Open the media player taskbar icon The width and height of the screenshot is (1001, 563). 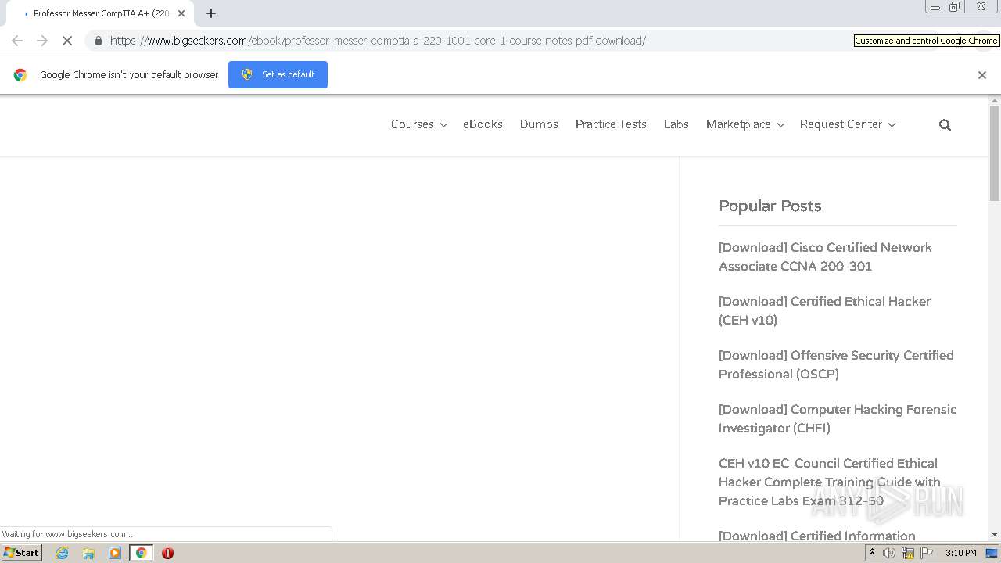(115, 553)
